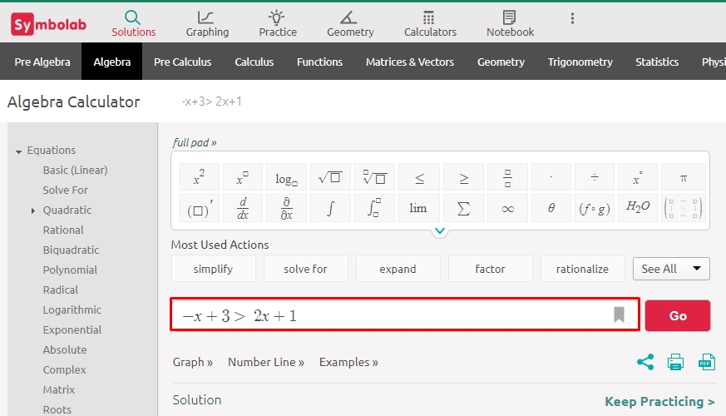Open the Graphing tool
The image size is (726, 416).
click(x=207, y=24)
